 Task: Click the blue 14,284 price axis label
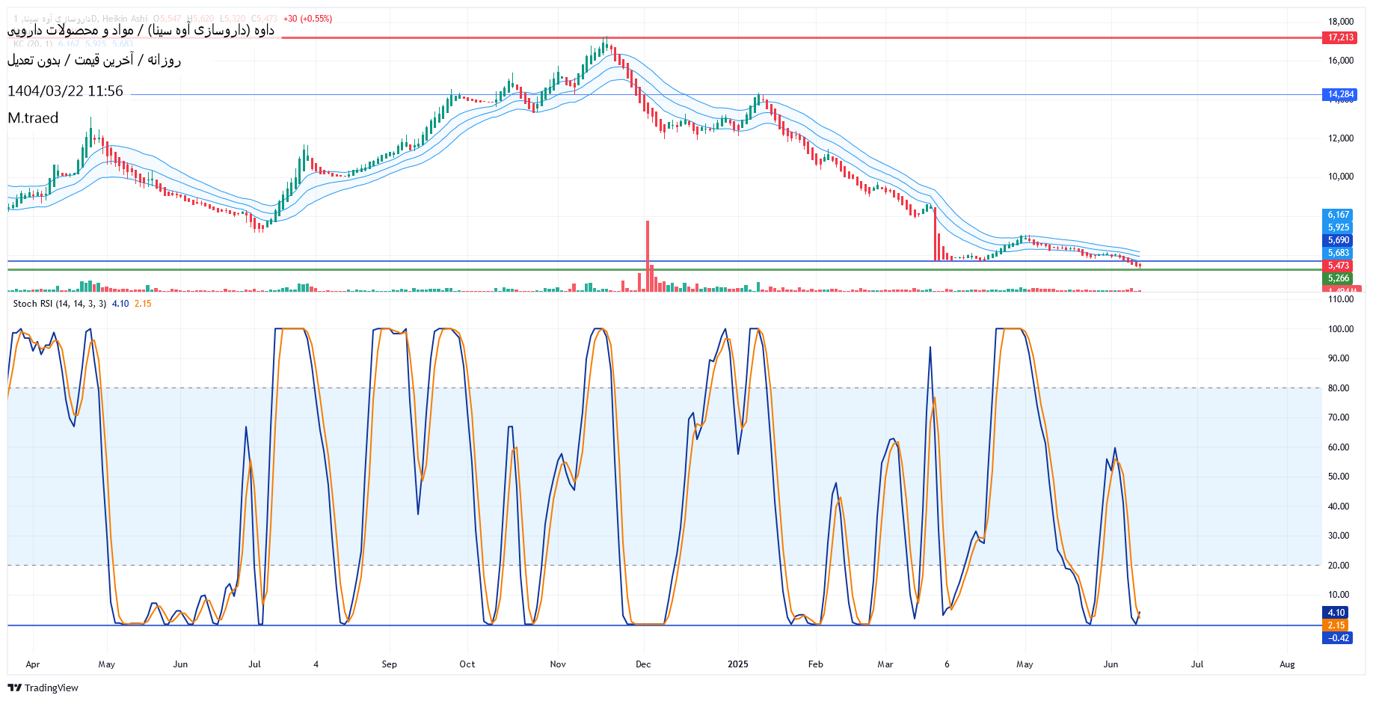point(1340,94)
